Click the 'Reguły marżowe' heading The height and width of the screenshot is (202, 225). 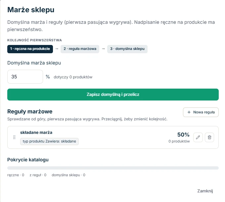click(x=30, y=111)
